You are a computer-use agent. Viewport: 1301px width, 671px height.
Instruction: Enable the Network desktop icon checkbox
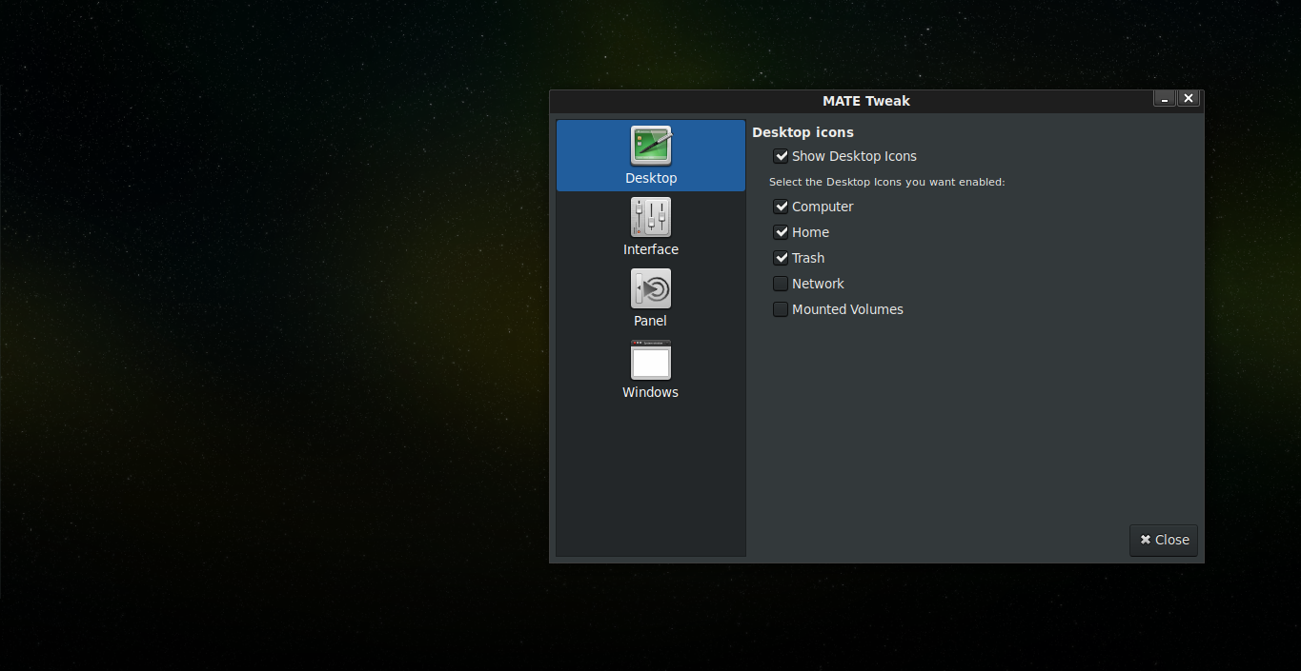(781, 284)
